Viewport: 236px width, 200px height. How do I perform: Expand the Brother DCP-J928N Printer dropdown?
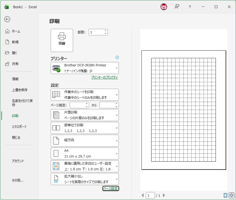pos(117,68)
